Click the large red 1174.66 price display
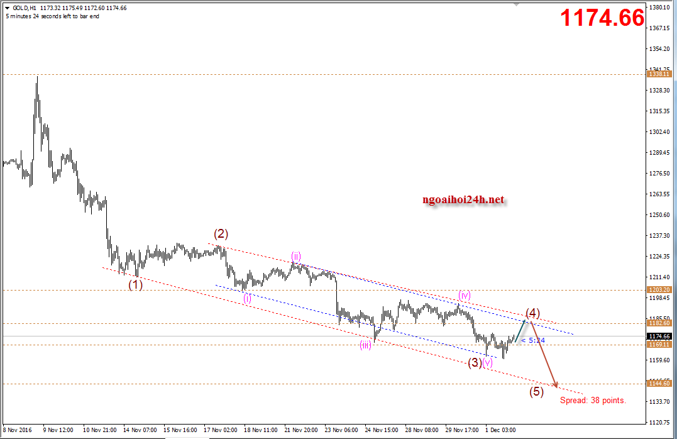The width and height of the screenshot is (677, 439). tap(602, 18)
